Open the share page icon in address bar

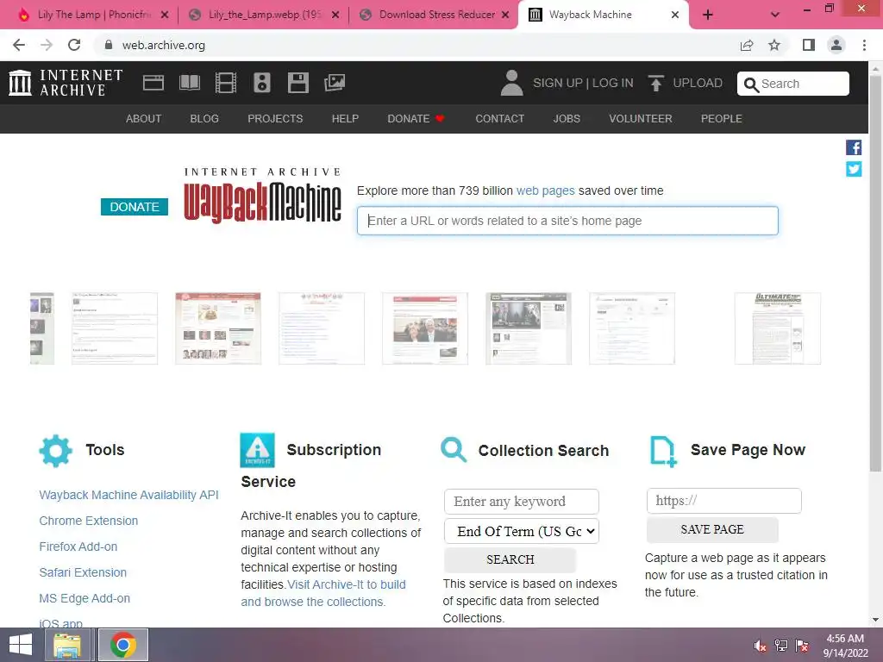pyautogui.click(x=747, y=45)
